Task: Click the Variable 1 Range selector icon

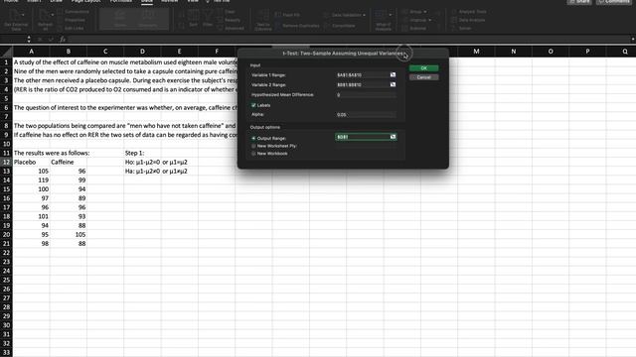Action: pos(393,75)
